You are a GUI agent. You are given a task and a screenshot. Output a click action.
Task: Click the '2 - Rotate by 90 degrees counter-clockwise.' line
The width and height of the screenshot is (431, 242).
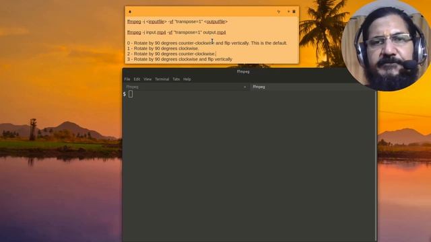[x=171, y=54]
